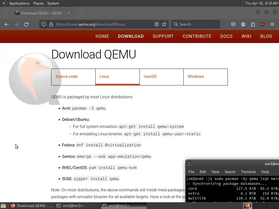
Task: Select the Linux download tab
Action: pyautogui.click(x=118, y=77)
